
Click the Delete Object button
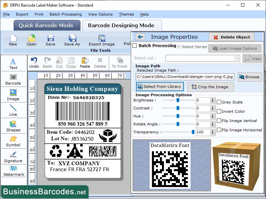coord(231,37)
